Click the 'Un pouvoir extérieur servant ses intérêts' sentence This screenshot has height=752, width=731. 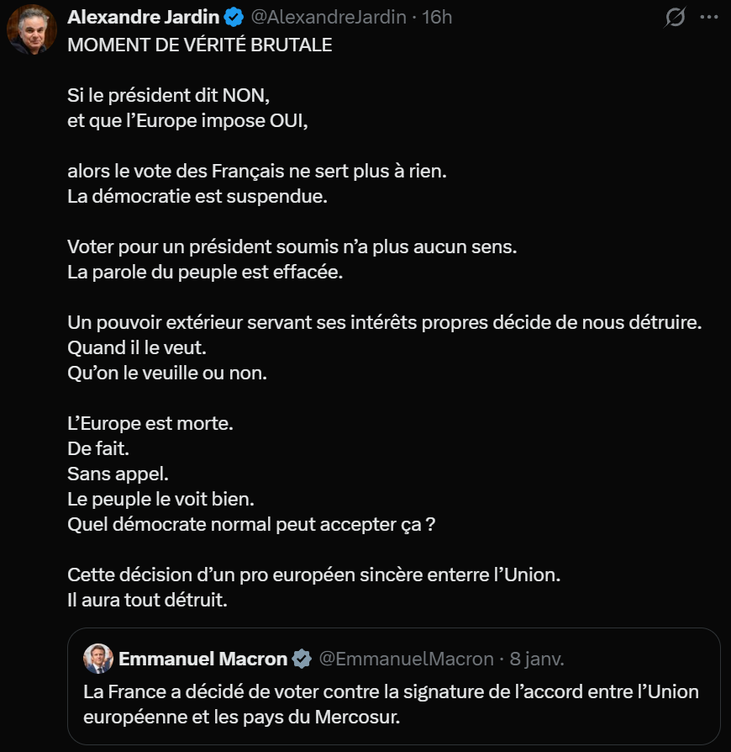tap(384, 323)
